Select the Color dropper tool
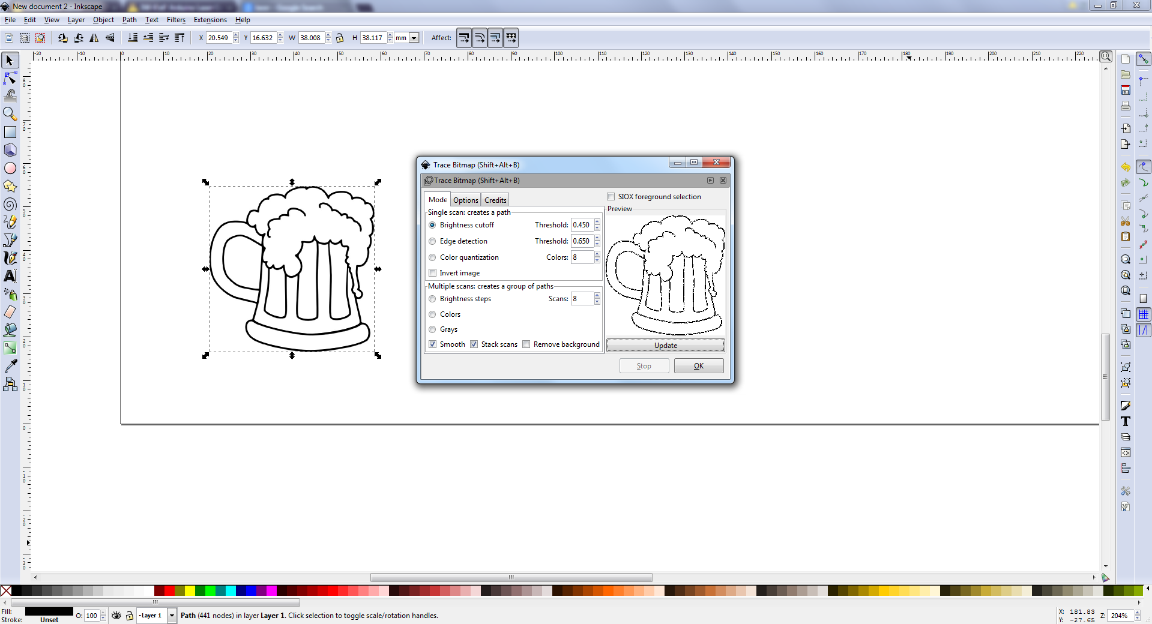This screenshot has width=1152, height=624. pyautogui.click(x=10, y=366)
